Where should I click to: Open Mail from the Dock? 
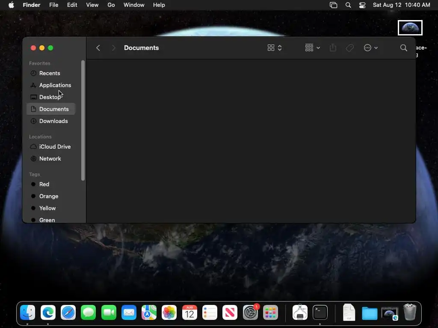[x=129, y=312]
